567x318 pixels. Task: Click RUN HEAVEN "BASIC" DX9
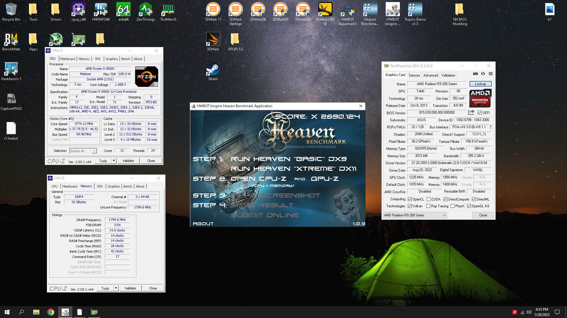coord(289,159)
